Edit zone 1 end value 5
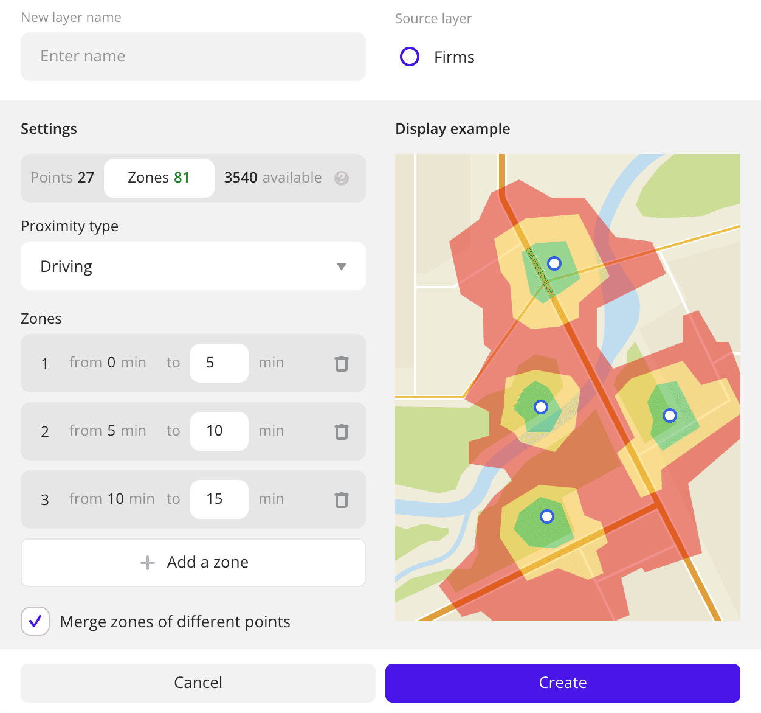Viewport: 761px width, 713px height. [219, 363]
